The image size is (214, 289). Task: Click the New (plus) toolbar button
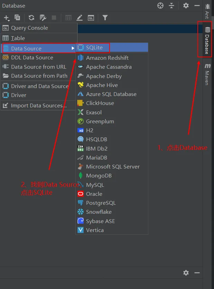click(x=7, y=18)
